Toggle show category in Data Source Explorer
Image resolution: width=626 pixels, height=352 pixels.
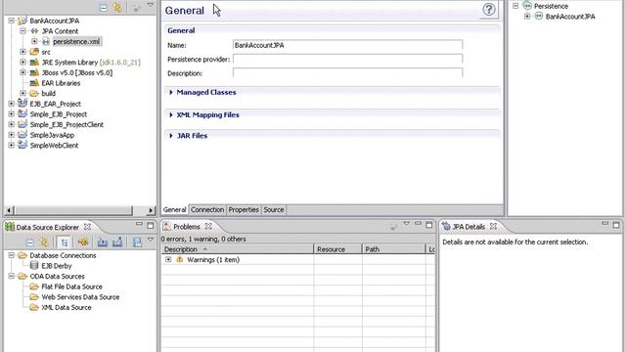click(64, 242)
